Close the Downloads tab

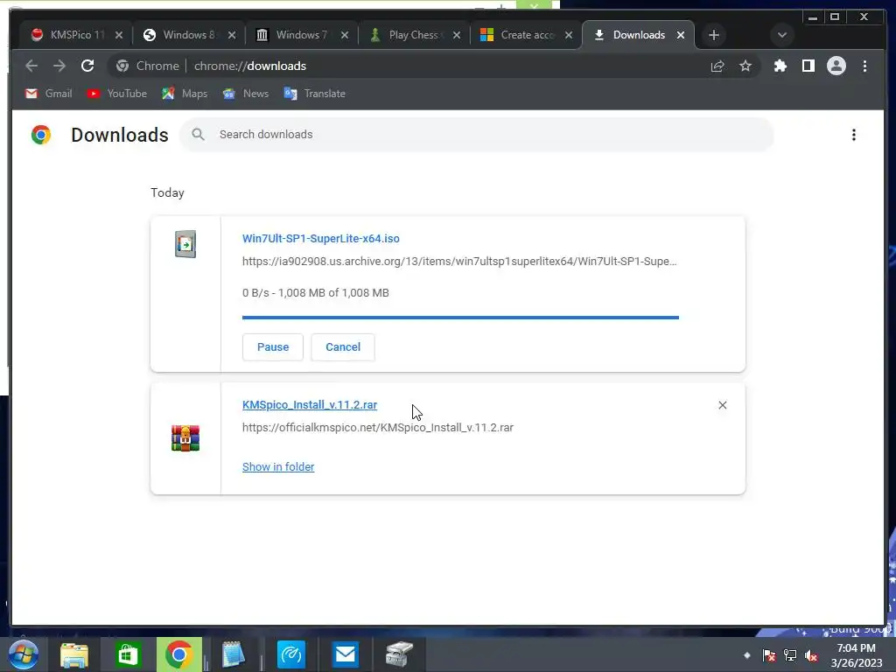pos(681,35)
